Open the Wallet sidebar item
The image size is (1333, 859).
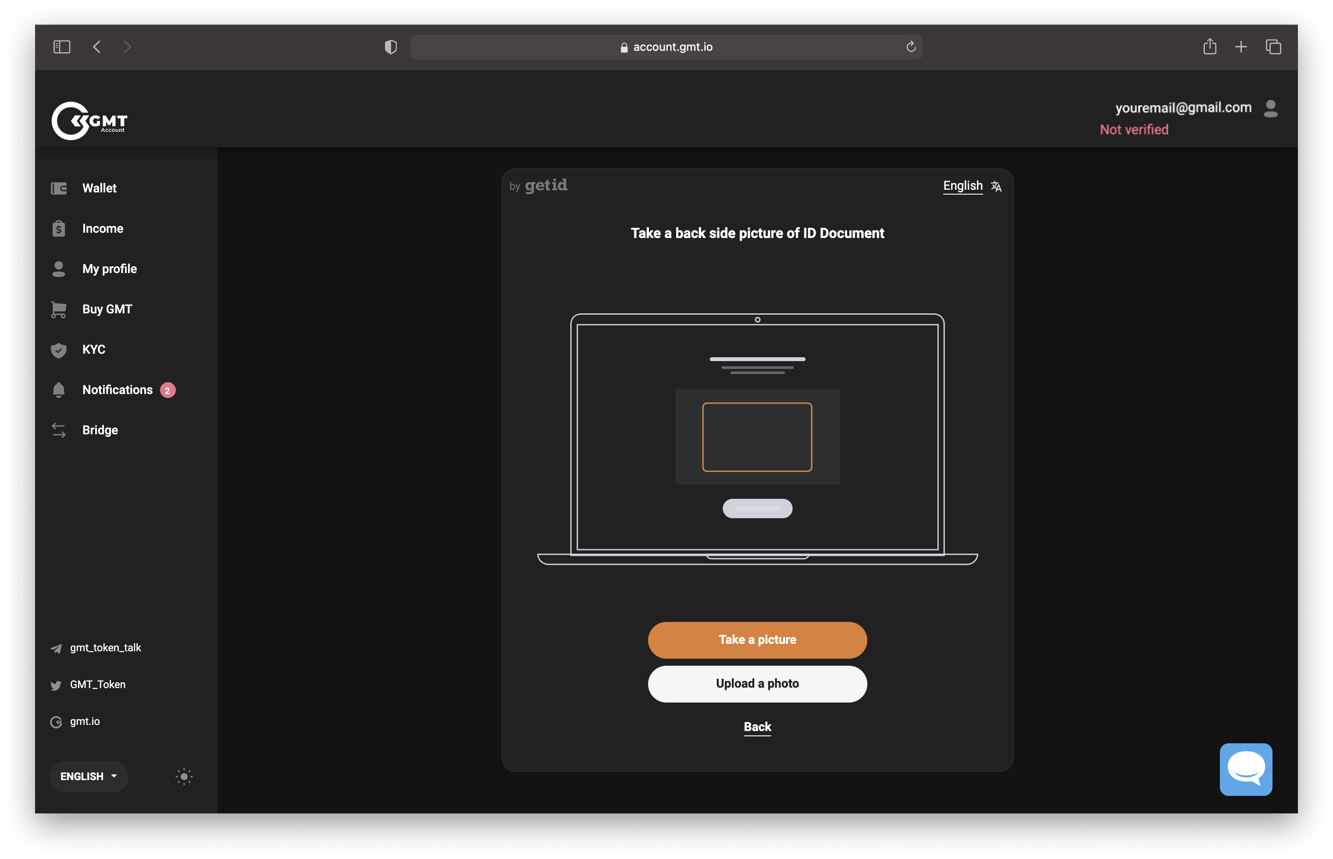pyautogui.click(x=100, y=188)
